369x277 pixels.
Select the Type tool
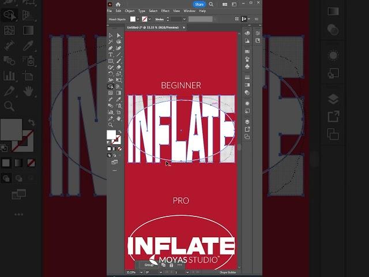coord(110,54)
